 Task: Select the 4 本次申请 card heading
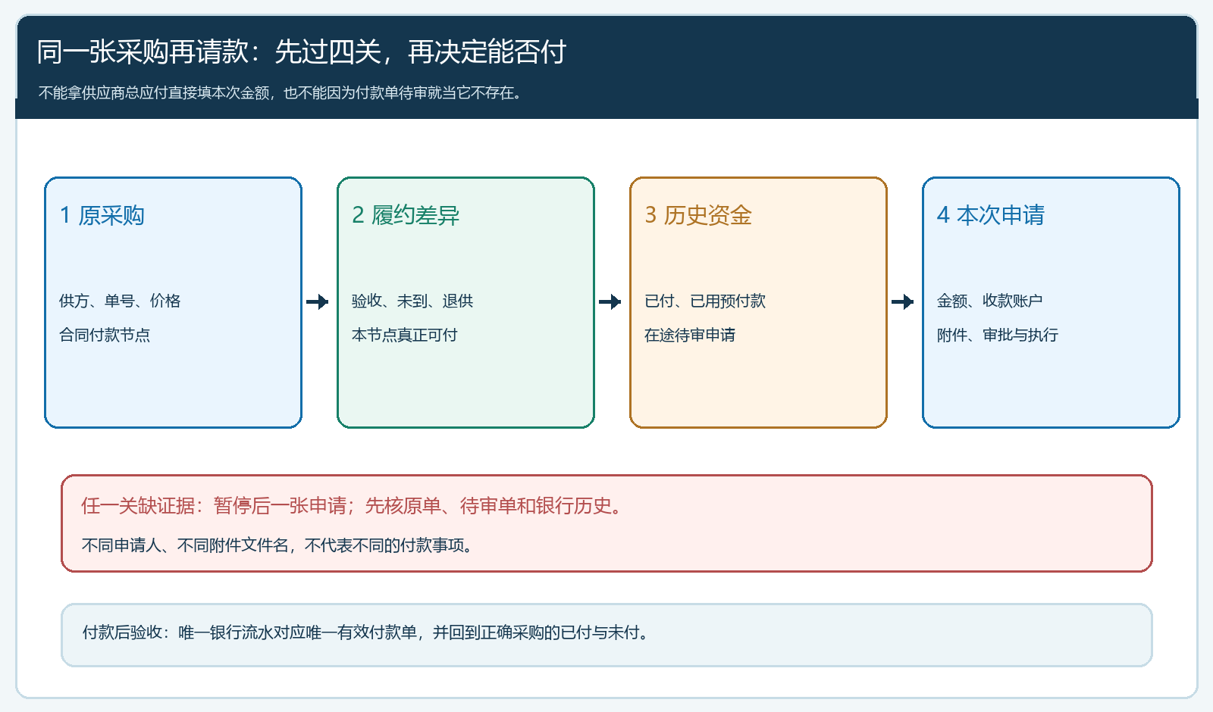(x=991, y=215)
